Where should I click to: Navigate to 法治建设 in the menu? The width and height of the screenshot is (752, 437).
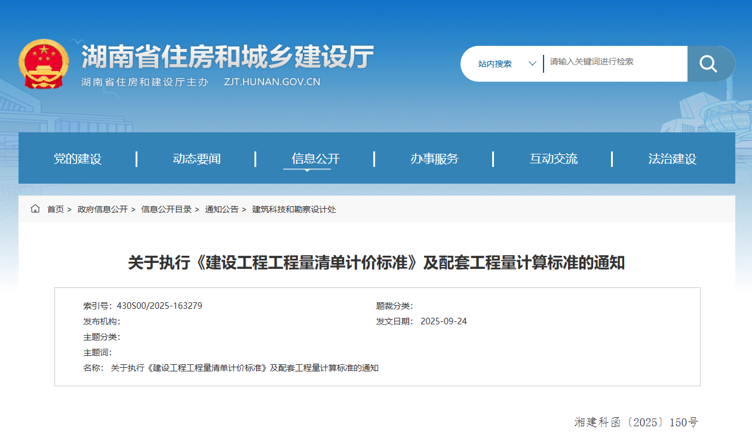(x=672, y=159)
